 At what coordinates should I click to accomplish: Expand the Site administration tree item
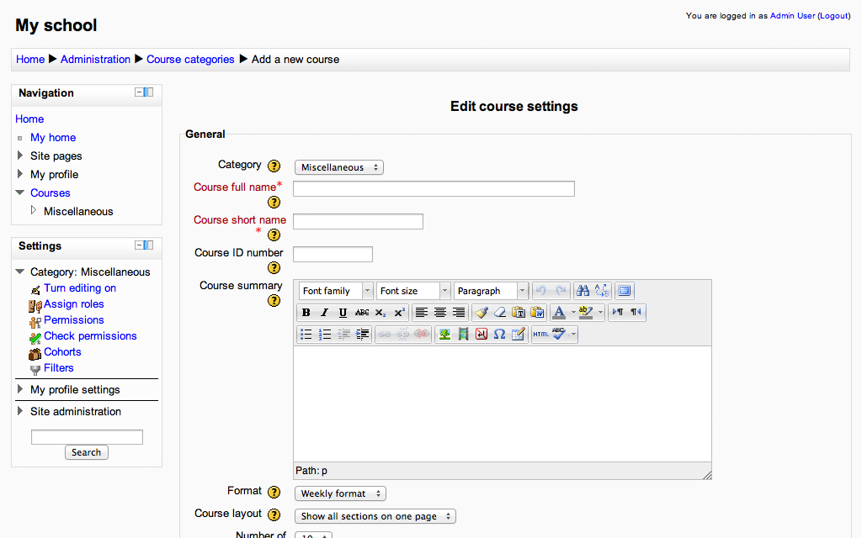click(20, 411)
